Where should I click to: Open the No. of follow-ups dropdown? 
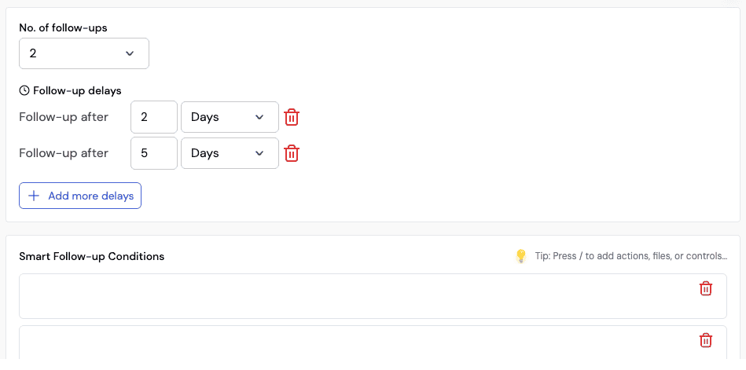(x=84, y=53)
